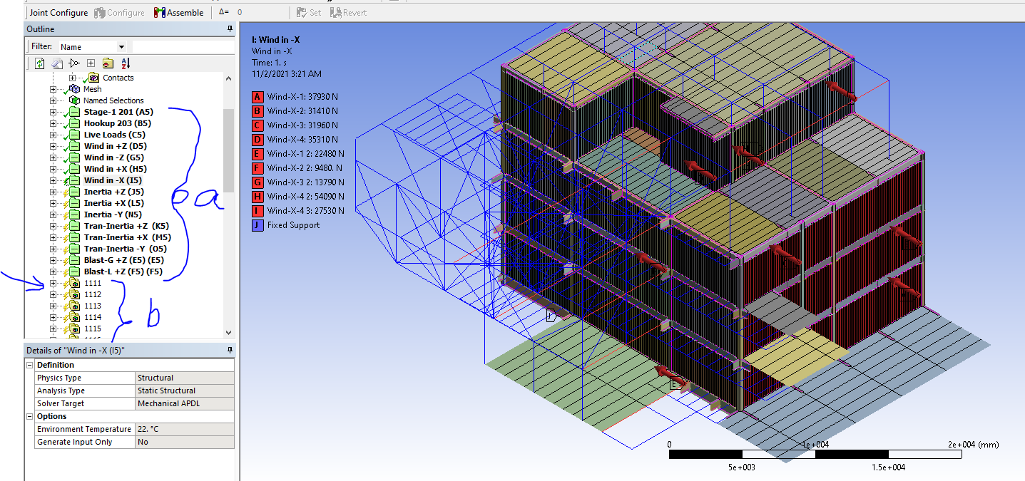Click the red A Wind-X-1 legend swatch

[x=257, y=97]
